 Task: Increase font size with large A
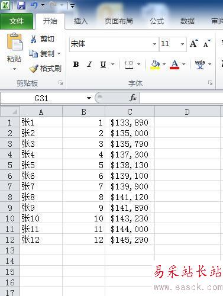[x=194, y=43]
